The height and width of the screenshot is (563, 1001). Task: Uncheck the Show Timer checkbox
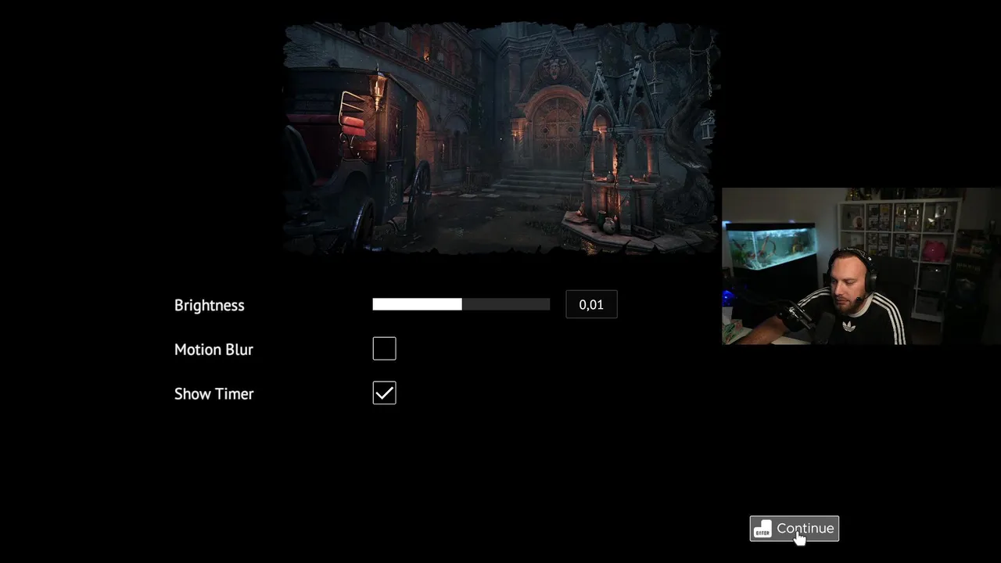coord(384,393)
